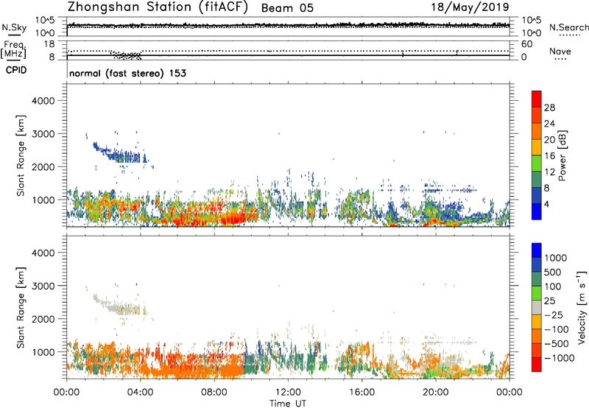Click the 'Time UT' axis title
589x408 pixels.
click(x=288, y=404)
